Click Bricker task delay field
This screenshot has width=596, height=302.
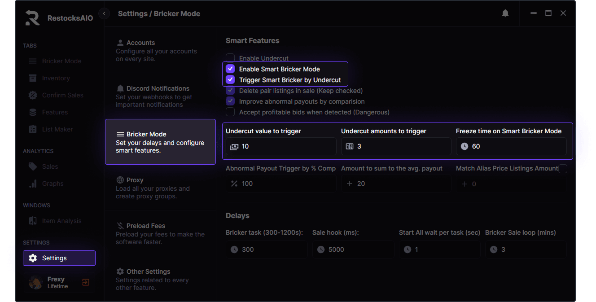tap(267, 249)
